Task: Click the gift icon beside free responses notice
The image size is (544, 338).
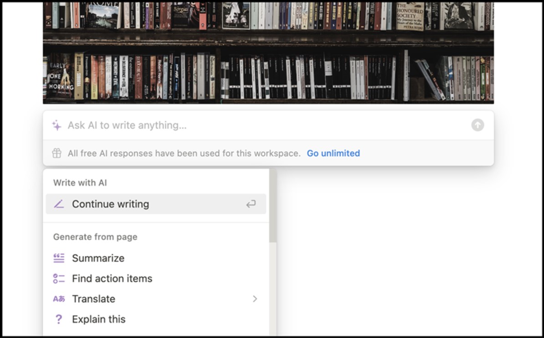Action: (57, 153)
